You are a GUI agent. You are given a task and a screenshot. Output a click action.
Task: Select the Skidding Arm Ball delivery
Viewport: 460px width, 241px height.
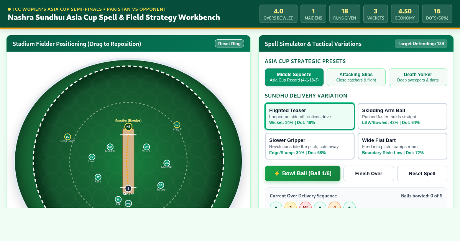pyautogui.click(x=402, y=116)
